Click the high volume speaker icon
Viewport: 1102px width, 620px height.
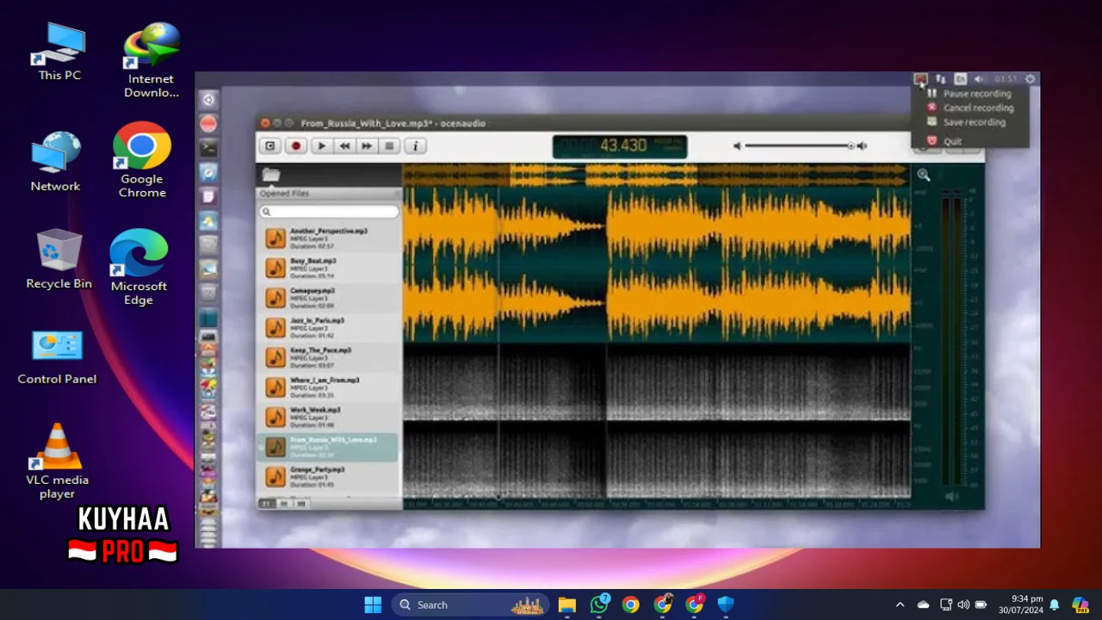coord(862,146)
